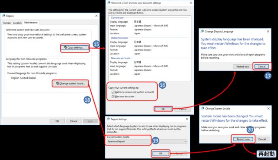The image size is (278, 160).
Task: Switch to the Location tab
Action: 17,23
